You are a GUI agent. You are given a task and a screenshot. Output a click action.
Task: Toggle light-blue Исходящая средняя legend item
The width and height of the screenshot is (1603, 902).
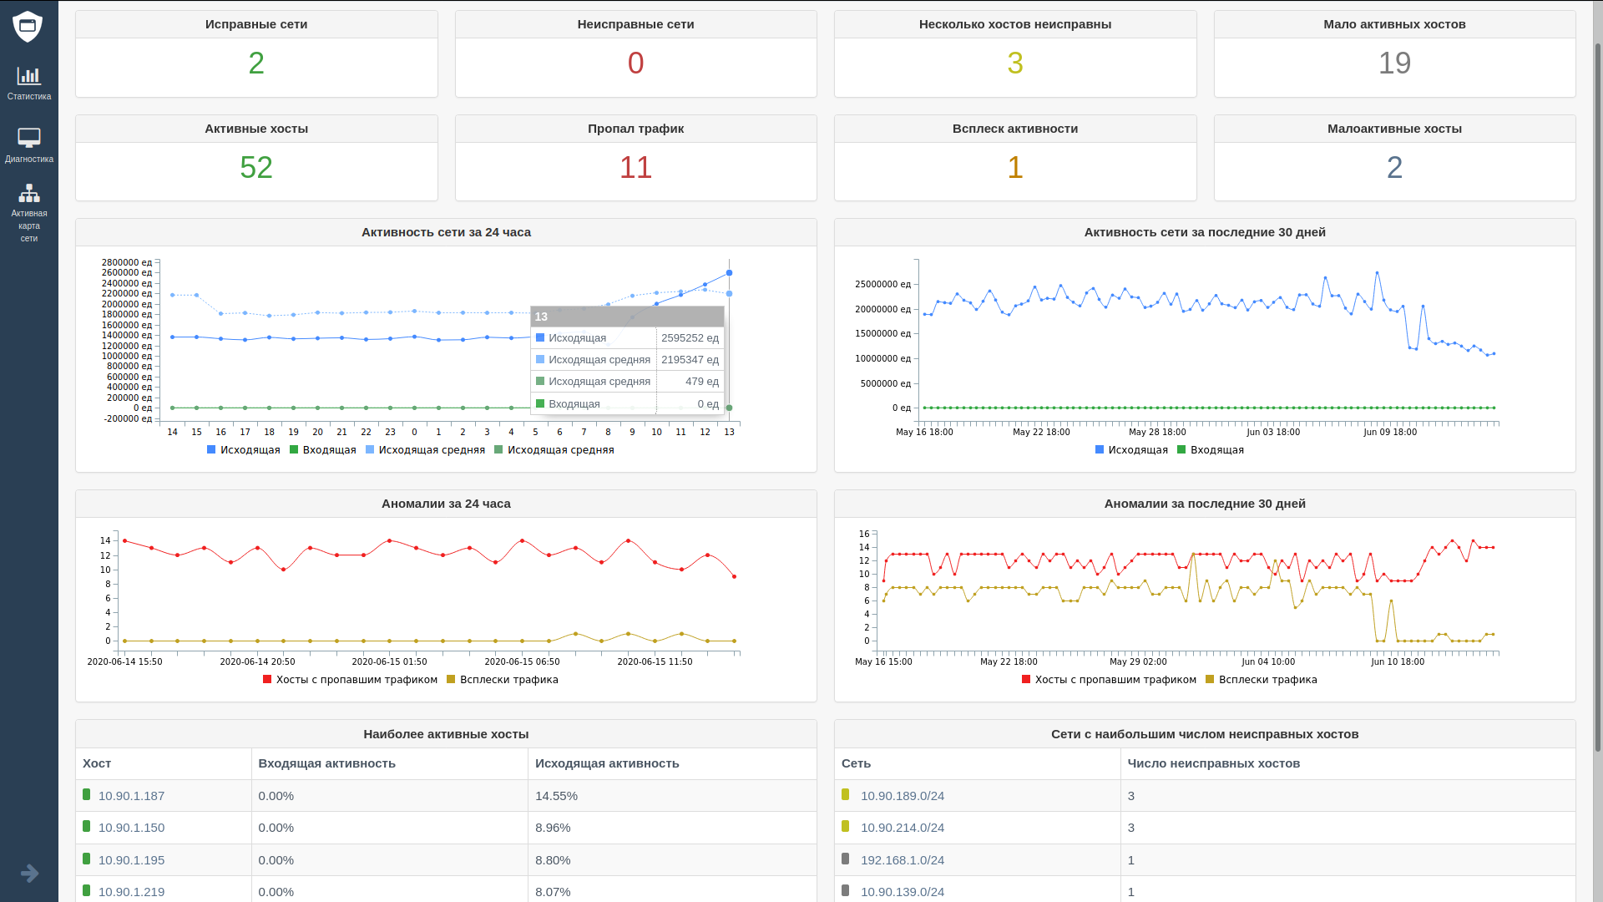(425, 450)
